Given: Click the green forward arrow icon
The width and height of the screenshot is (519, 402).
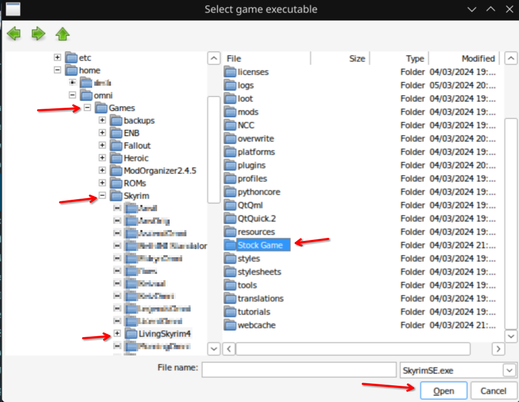Looking at the screenshot, I should (x=38, y=35).
